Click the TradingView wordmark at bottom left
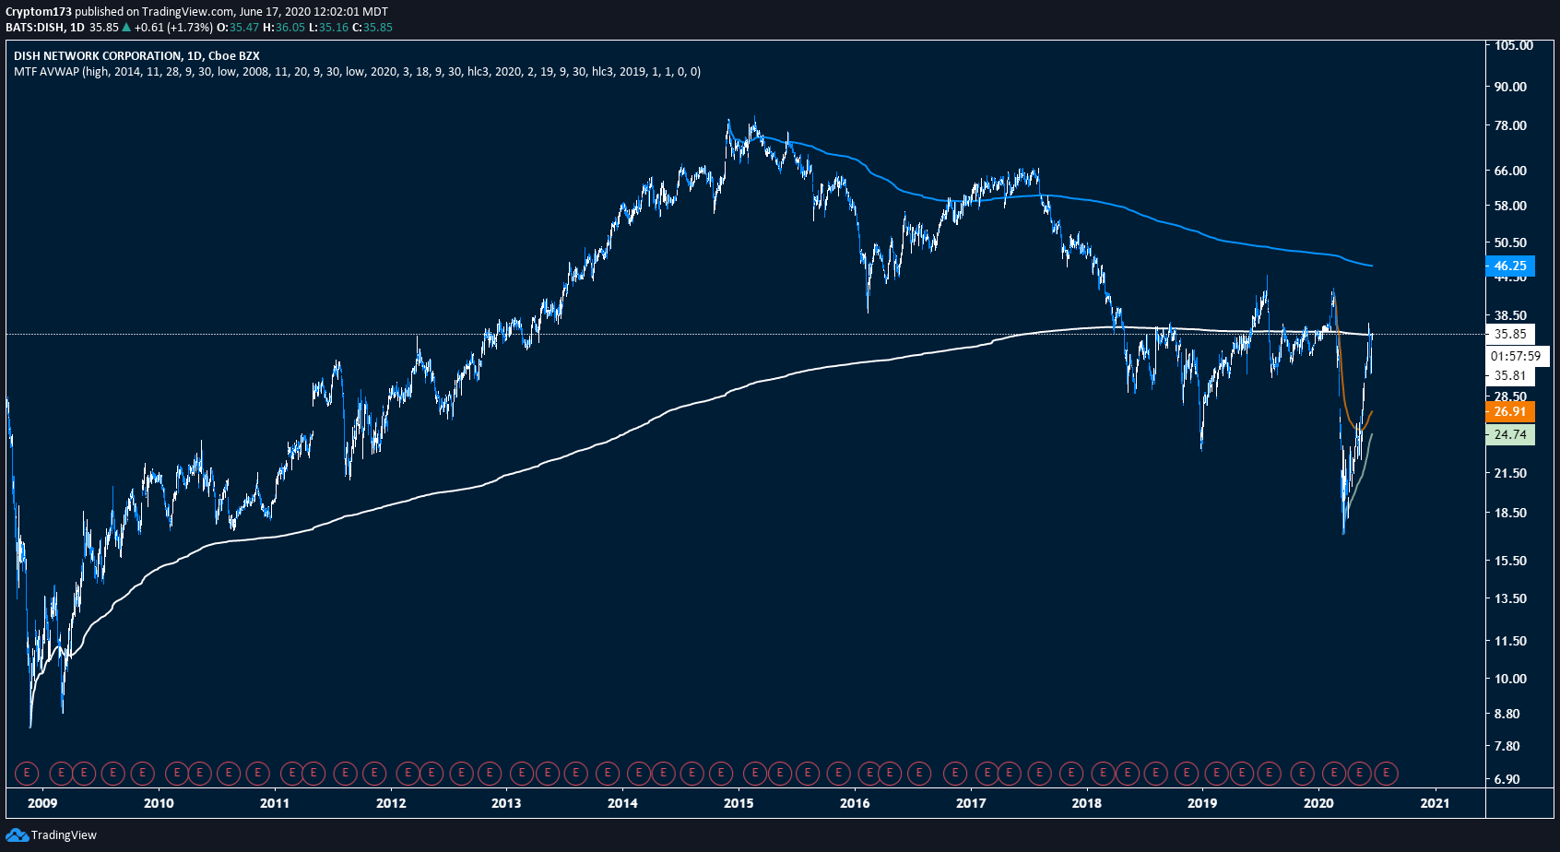This screenshot has height=852, width=1560. coord(64,835)
